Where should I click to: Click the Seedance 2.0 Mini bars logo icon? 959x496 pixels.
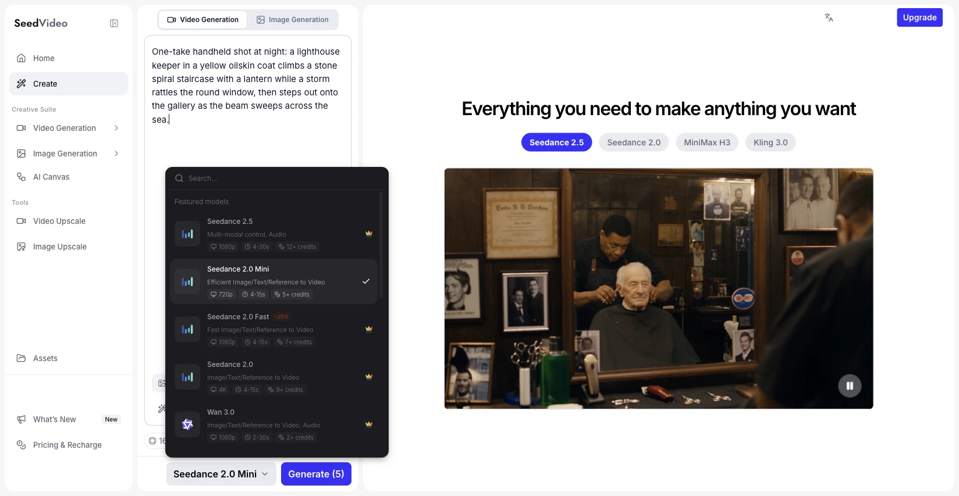coord(187,281)
